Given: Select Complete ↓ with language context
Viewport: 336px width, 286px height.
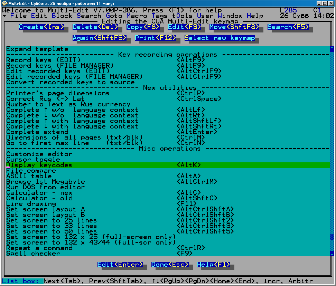Looking at the screenshot, I should (168, 126).
